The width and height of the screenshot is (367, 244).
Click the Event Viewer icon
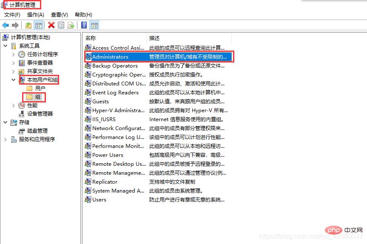coord(22,63)
